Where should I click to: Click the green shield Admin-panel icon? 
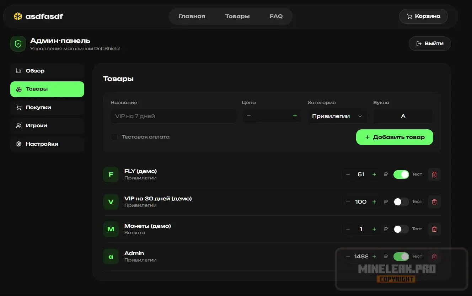pyautogui.click(x=18, y=44)
